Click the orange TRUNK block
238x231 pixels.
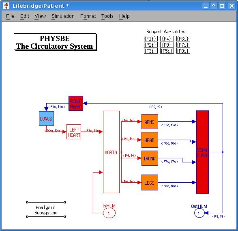point(150,158)
